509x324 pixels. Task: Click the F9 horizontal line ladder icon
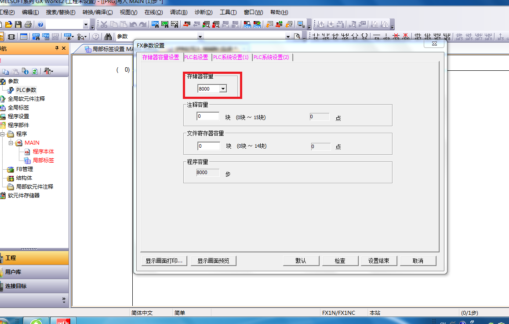point(377,36)
